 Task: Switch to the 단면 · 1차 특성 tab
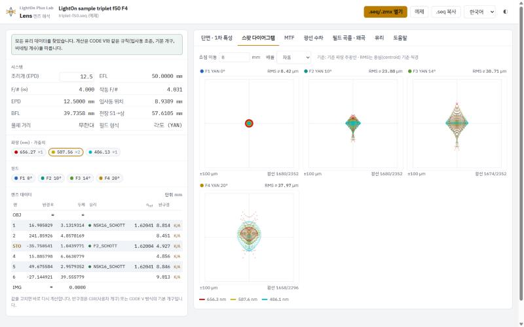tap(217, 38)
